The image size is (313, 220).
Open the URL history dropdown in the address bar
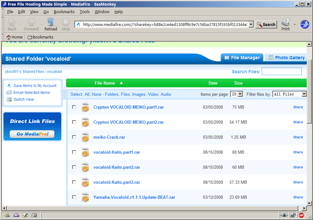pos(251,24)
